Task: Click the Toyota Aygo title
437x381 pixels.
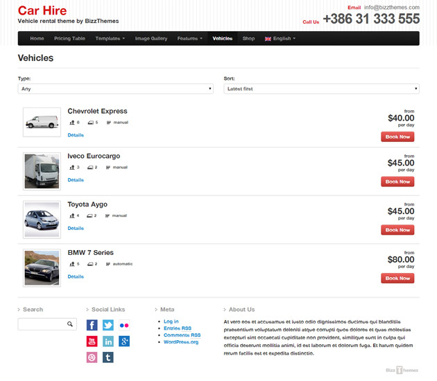Action: click(87, 204)
